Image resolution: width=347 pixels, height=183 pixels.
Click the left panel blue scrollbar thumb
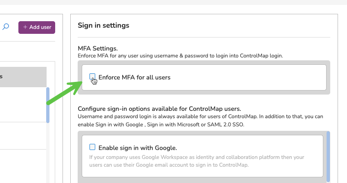pyautogui.click(x=48, y=105)
